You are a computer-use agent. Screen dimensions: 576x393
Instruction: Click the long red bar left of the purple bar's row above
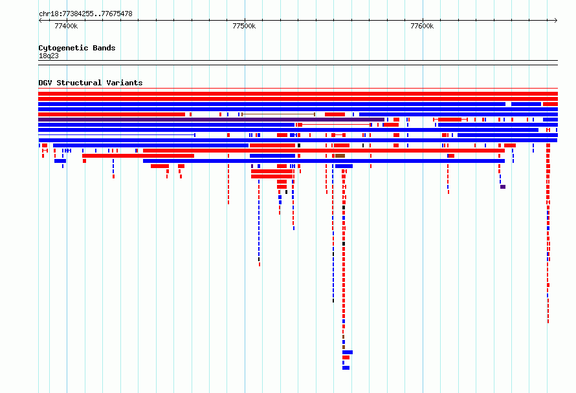112,114
